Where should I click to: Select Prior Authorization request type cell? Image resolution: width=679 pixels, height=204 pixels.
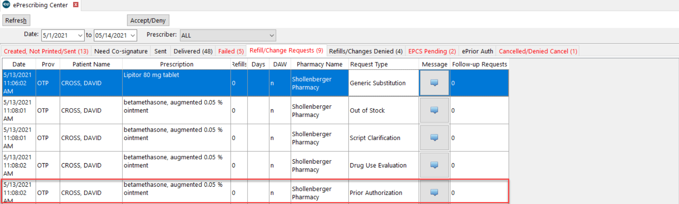(x=384, y=192)
